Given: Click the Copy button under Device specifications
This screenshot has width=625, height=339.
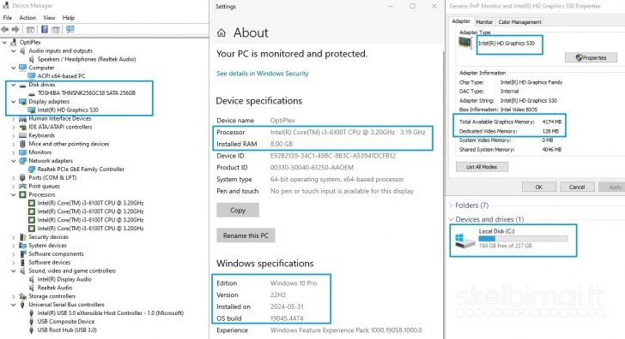Looking at the screenshot, I should coord(238,211).
